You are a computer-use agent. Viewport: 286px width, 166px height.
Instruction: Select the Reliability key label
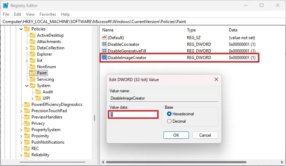click(41, 155)
